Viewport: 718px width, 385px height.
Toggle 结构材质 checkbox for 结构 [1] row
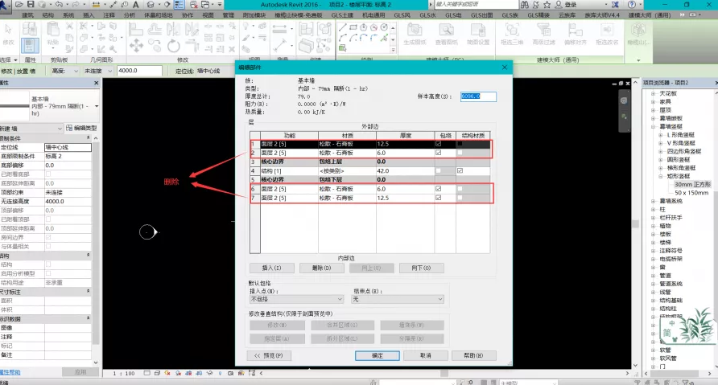[x=460, y=170]
